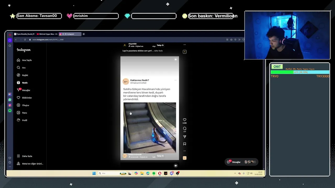Go forward in browser
The height and width of the screenshot is (188, 335).
(x=20, y=40)
